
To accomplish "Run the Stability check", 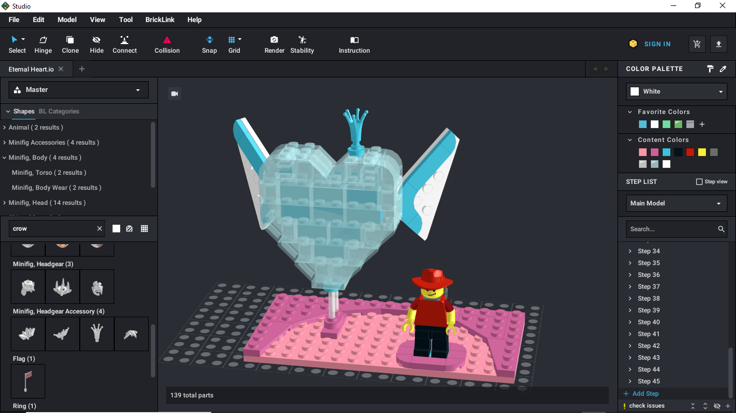I will point(302,44).
